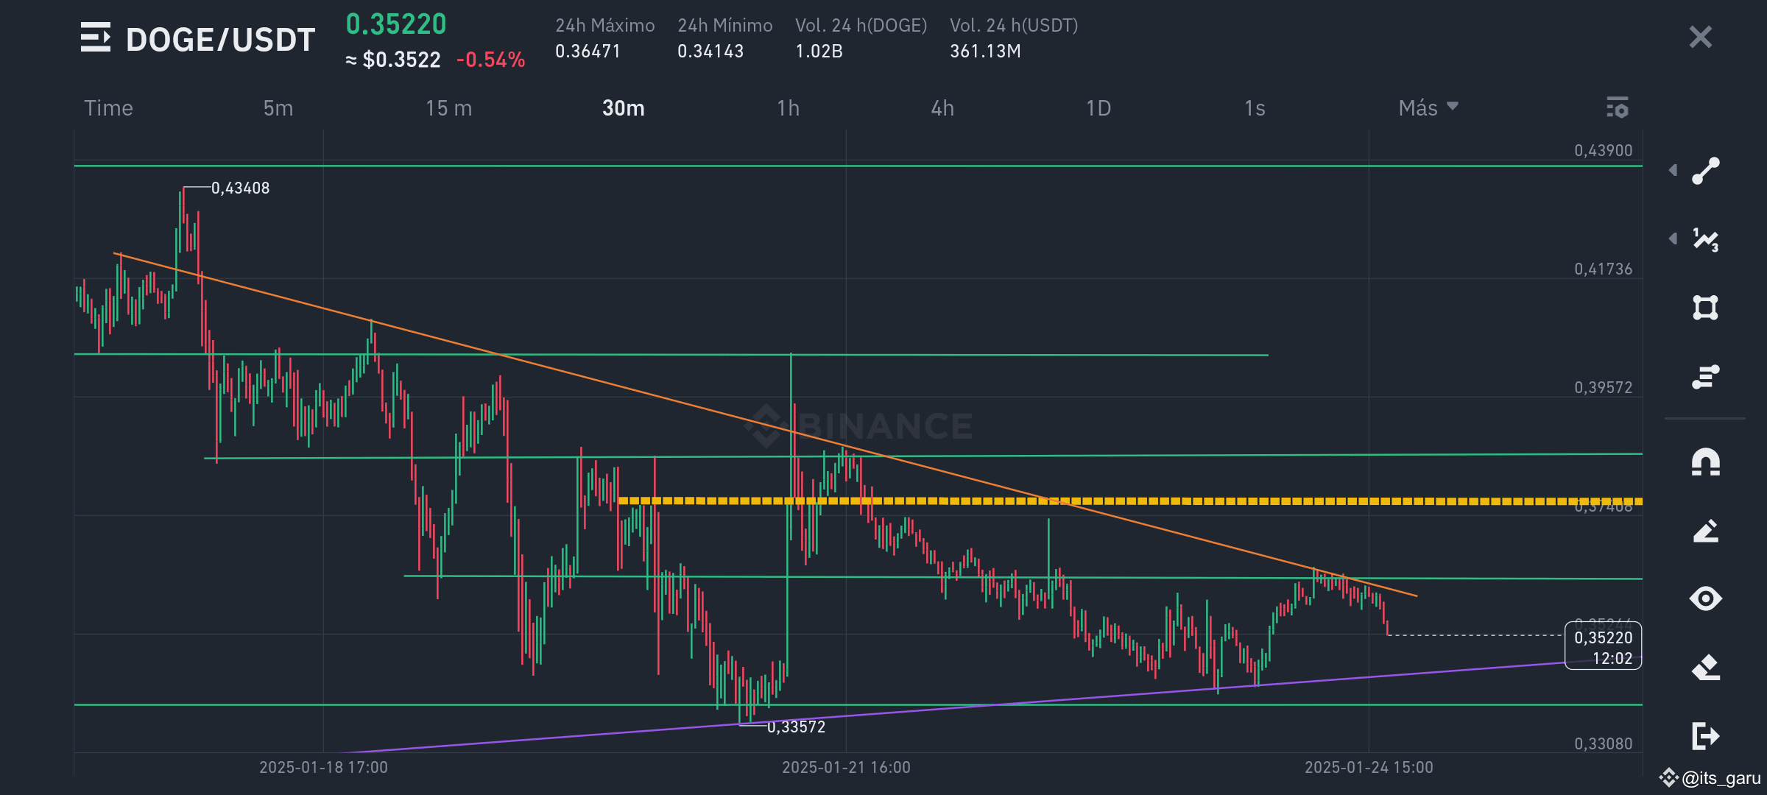Click the 0,35220 current price tag
This screenshot has width=1767, height=795.
tap(1603, 646)
